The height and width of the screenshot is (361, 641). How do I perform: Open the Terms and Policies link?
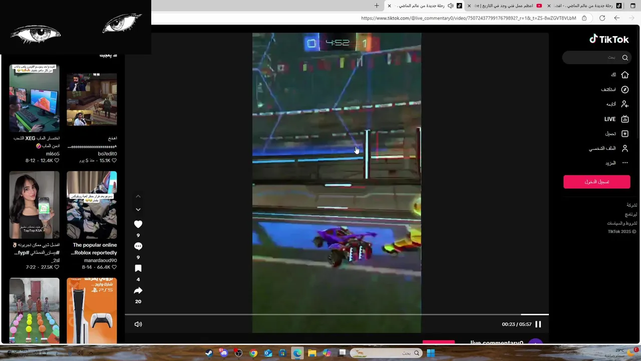click(622, 223)
